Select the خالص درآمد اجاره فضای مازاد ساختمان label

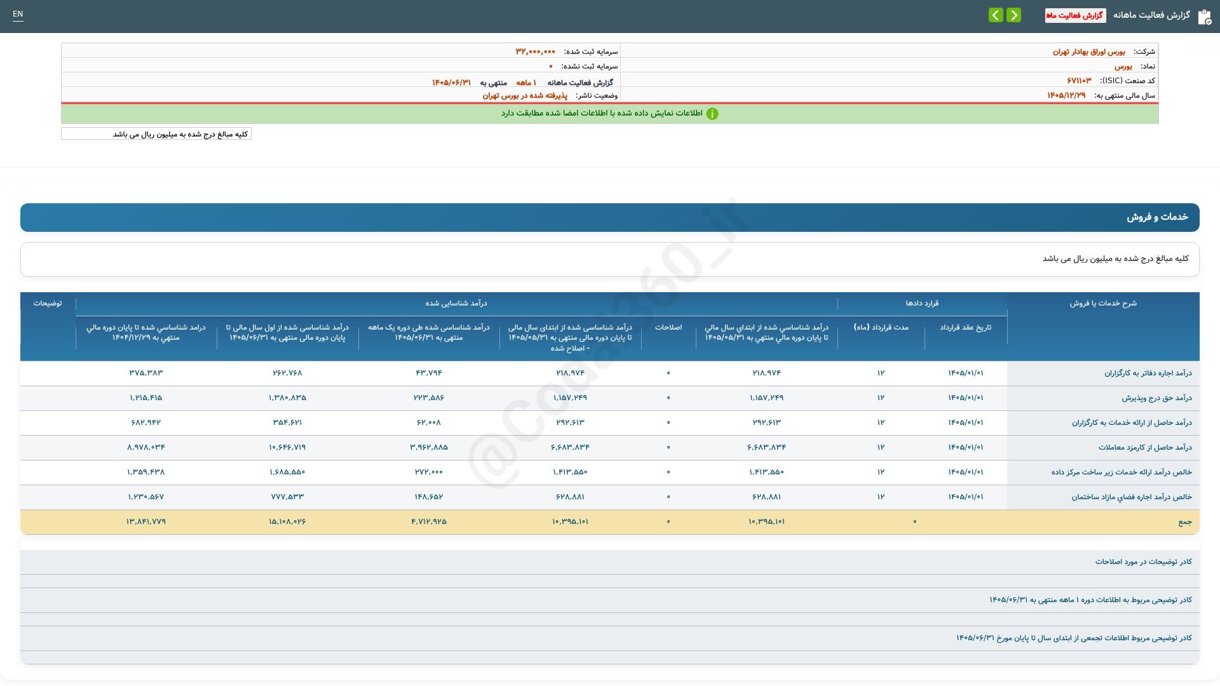(1132, 497)
